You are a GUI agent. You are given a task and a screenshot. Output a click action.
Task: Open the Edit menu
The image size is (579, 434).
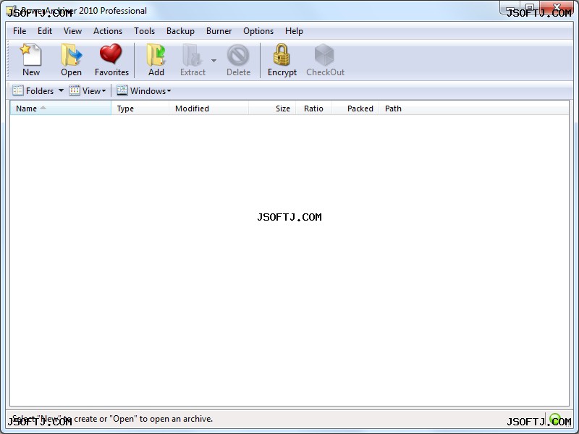[45, 31]
